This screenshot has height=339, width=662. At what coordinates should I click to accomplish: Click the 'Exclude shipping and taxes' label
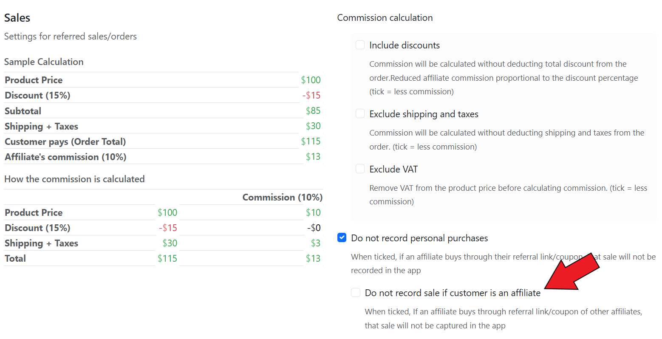(x=424, y=114)
